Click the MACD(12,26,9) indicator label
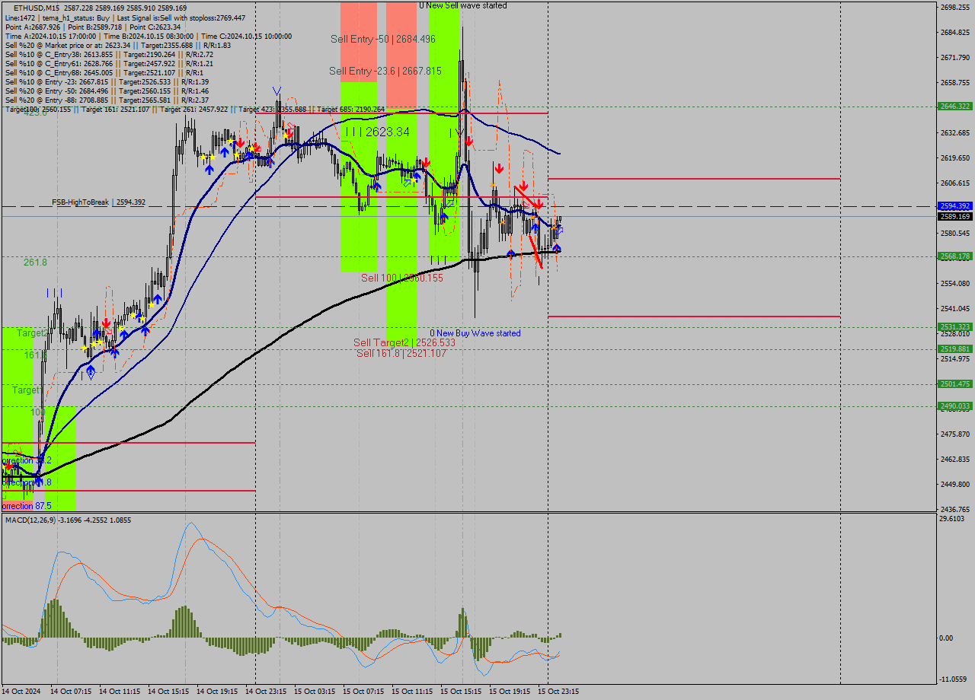The width and height of the screenshot is (975, 700). pos(68,520)
